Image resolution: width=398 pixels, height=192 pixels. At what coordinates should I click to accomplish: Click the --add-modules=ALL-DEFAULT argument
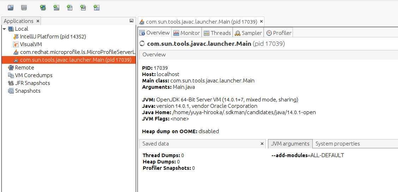(x=308, y=155)
